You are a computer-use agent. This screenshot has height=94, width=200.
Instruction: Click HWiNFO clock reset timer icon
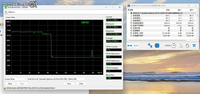point(174,46)
